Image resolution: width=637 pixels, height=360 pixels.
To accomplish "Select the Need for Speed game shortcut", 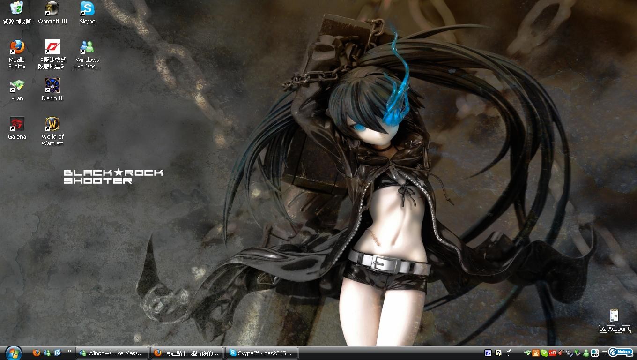I will (x=52, y=47).
